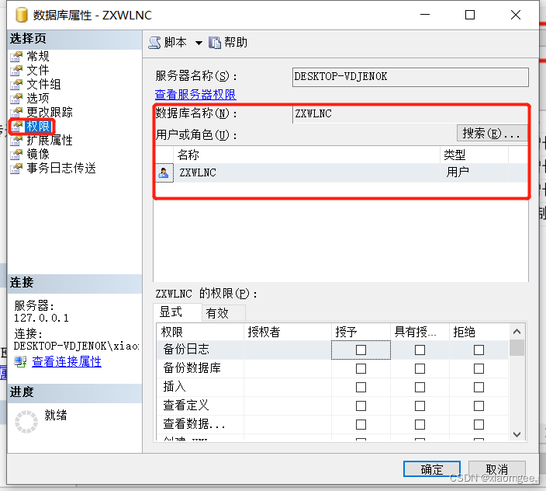Click the 服务器名称 field DESKTOP-VDJENOK
This screenshot has width=546, height=491.
pyautogui.click(x=410, y=77)
